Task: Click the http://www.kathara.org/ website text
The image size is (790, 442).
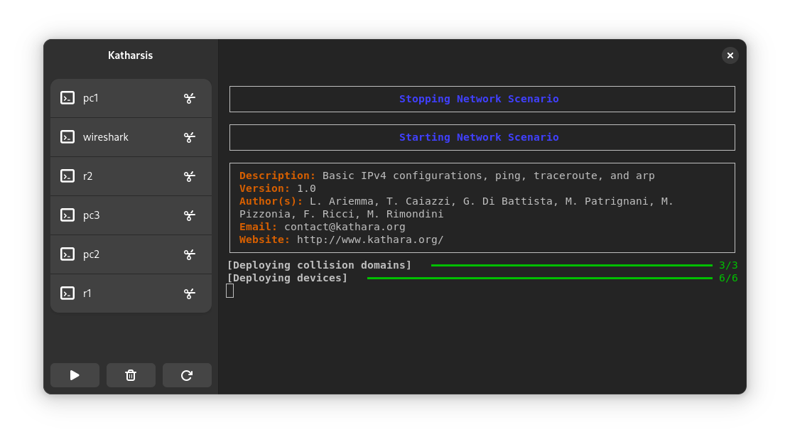Action: (x=370, y=240)
